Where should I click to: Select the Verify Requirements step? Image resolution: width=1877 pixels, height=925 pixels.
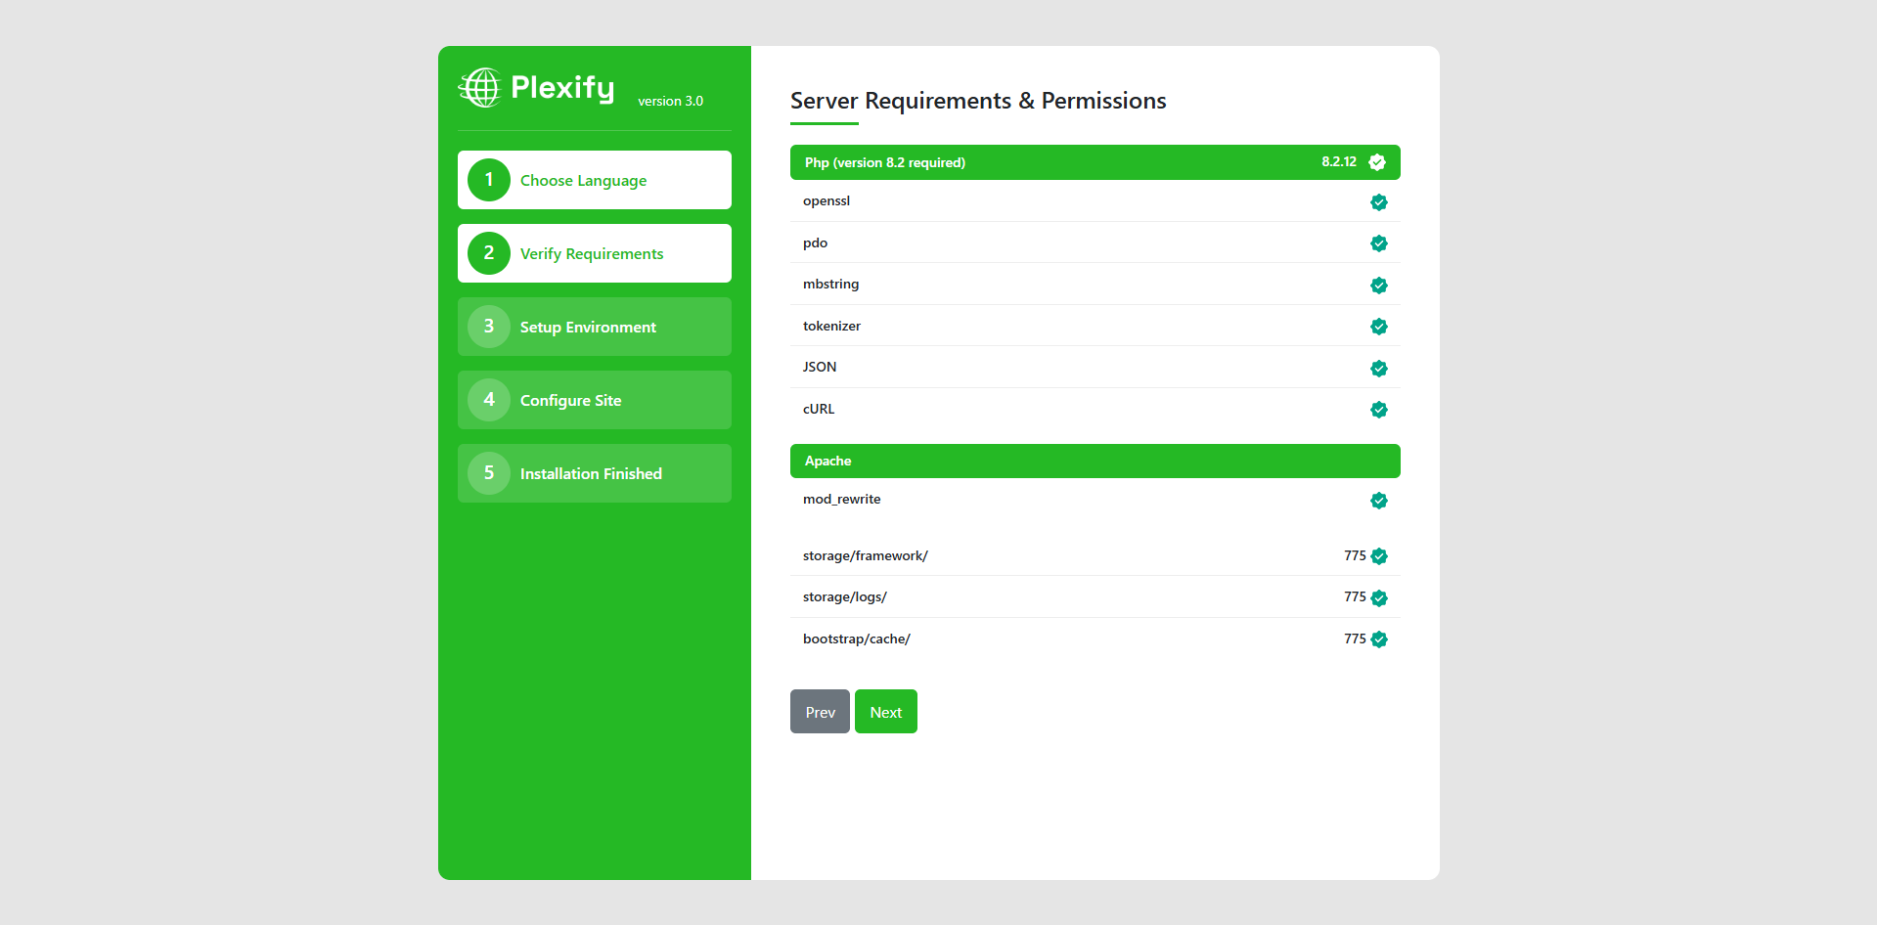(594, 253)
